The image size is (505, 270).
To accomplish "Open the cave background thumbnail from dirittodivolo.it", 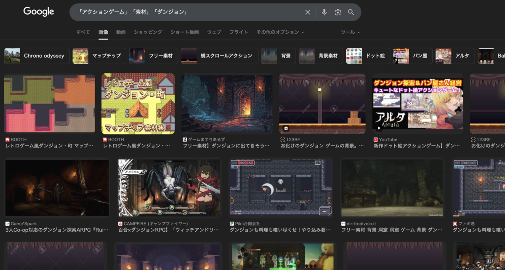I will (393, 188).
